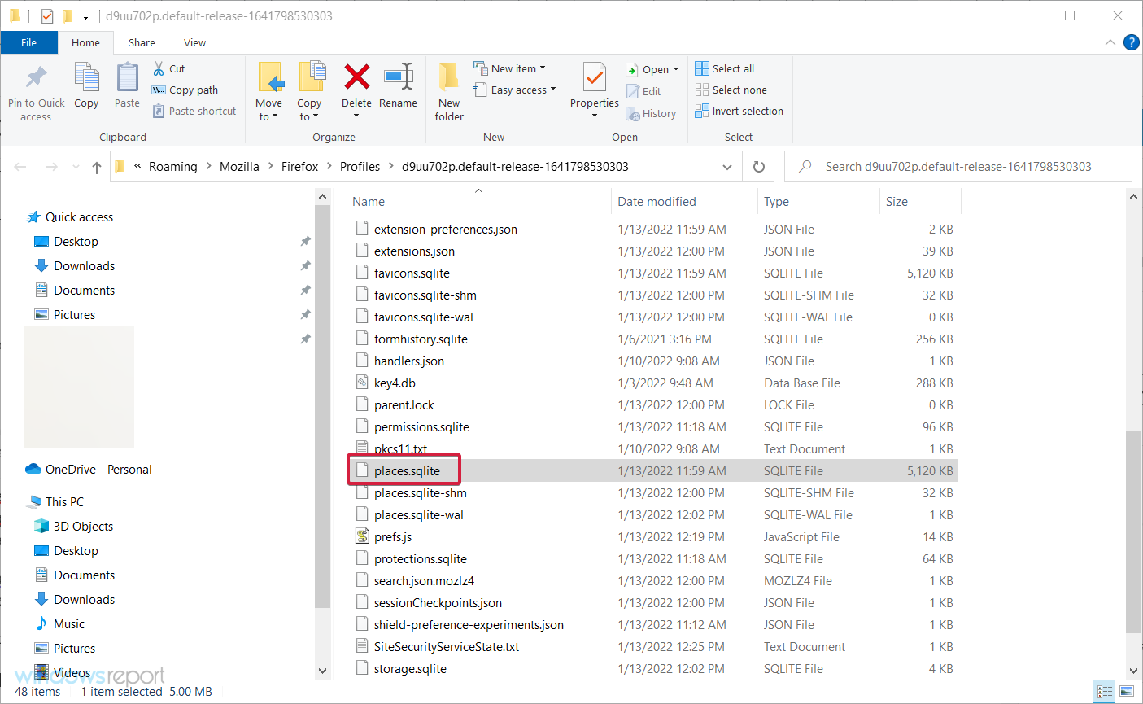Viewport: 1143px width, 704px height.
Task: Create a New folder
Action: [x=449, y=92]
